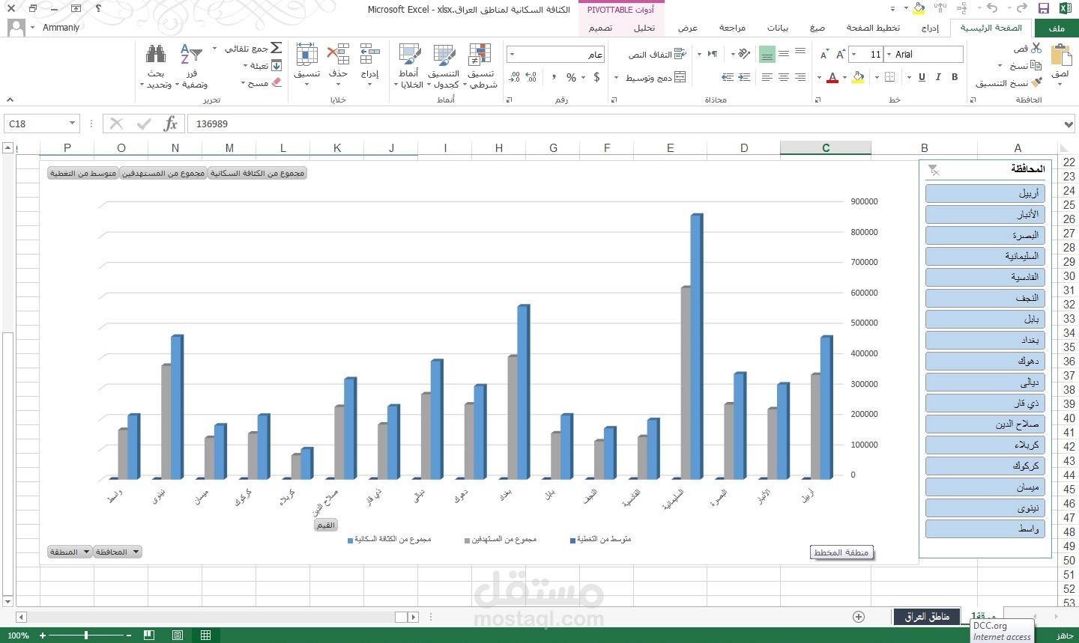Toggle align text left
Image resolution: width=1079 pixels, height=643 pixels.
[767, 77]
